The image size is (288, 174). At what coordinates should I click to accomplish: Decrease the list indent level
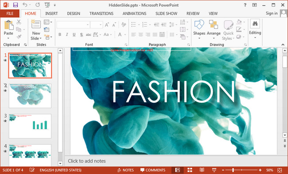coord(156,24)
